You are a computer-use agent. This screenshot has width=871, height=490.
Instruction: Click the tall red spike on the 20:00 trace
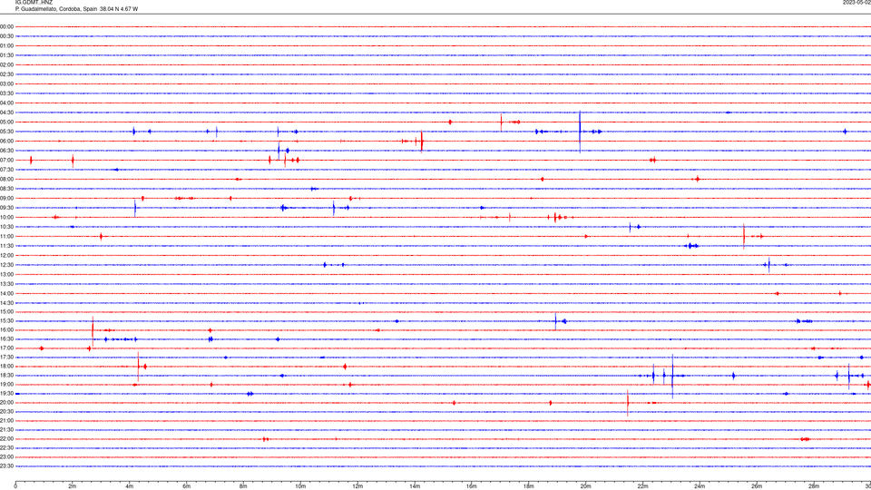pos(628,403)
